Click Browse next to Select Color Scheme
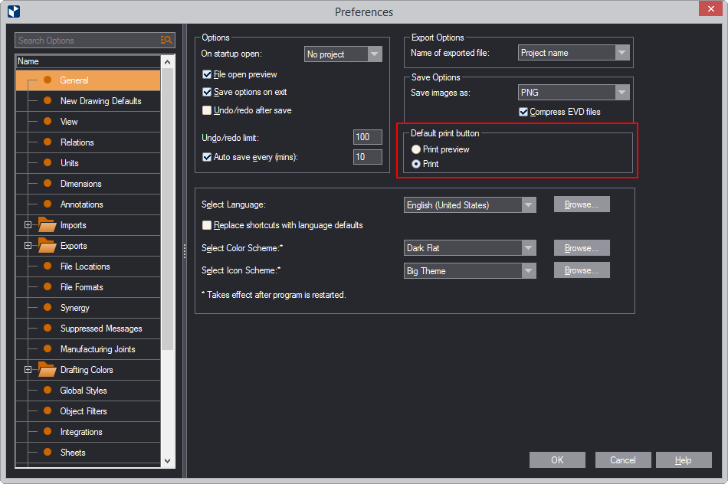 tap(582, 248)
